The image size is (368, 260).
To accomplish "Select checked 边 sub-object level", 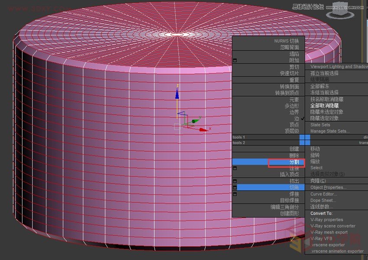I will click(x=297, y=119).
